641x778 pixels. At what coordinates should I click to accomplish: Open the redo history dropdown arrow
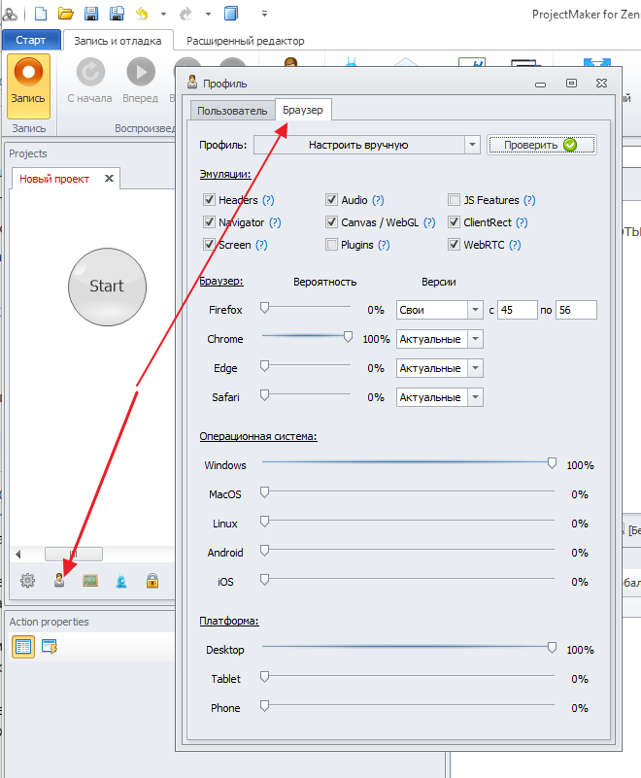208,14
